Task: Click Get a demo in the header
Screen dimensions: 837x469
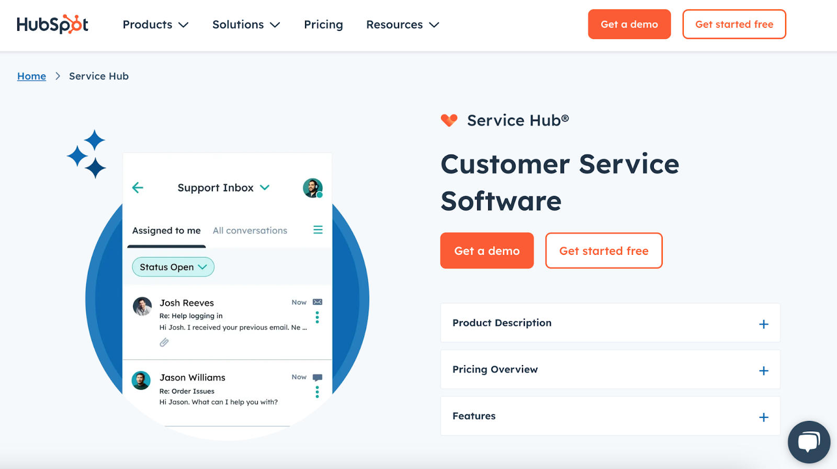Action: click(629, 24)
